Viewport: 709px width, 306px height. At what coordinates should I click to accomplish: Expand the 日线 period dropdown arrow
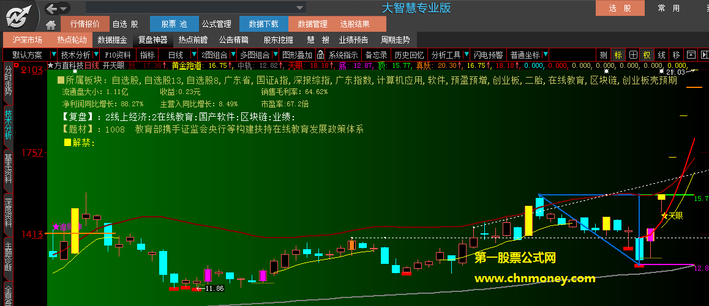(x=195, y=55)
